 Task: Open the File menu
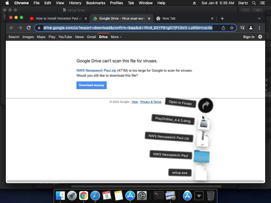pos(37,3)
